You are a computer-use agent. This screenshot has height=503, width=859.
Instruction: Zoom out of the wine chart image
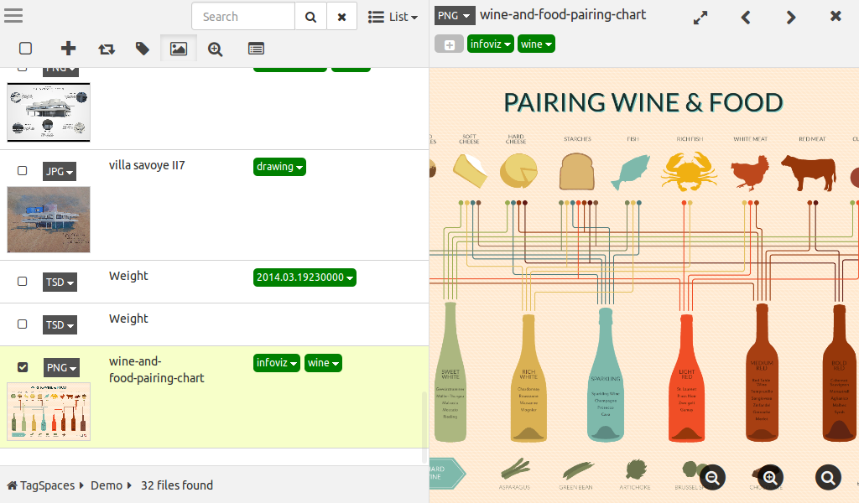(713, 478)
